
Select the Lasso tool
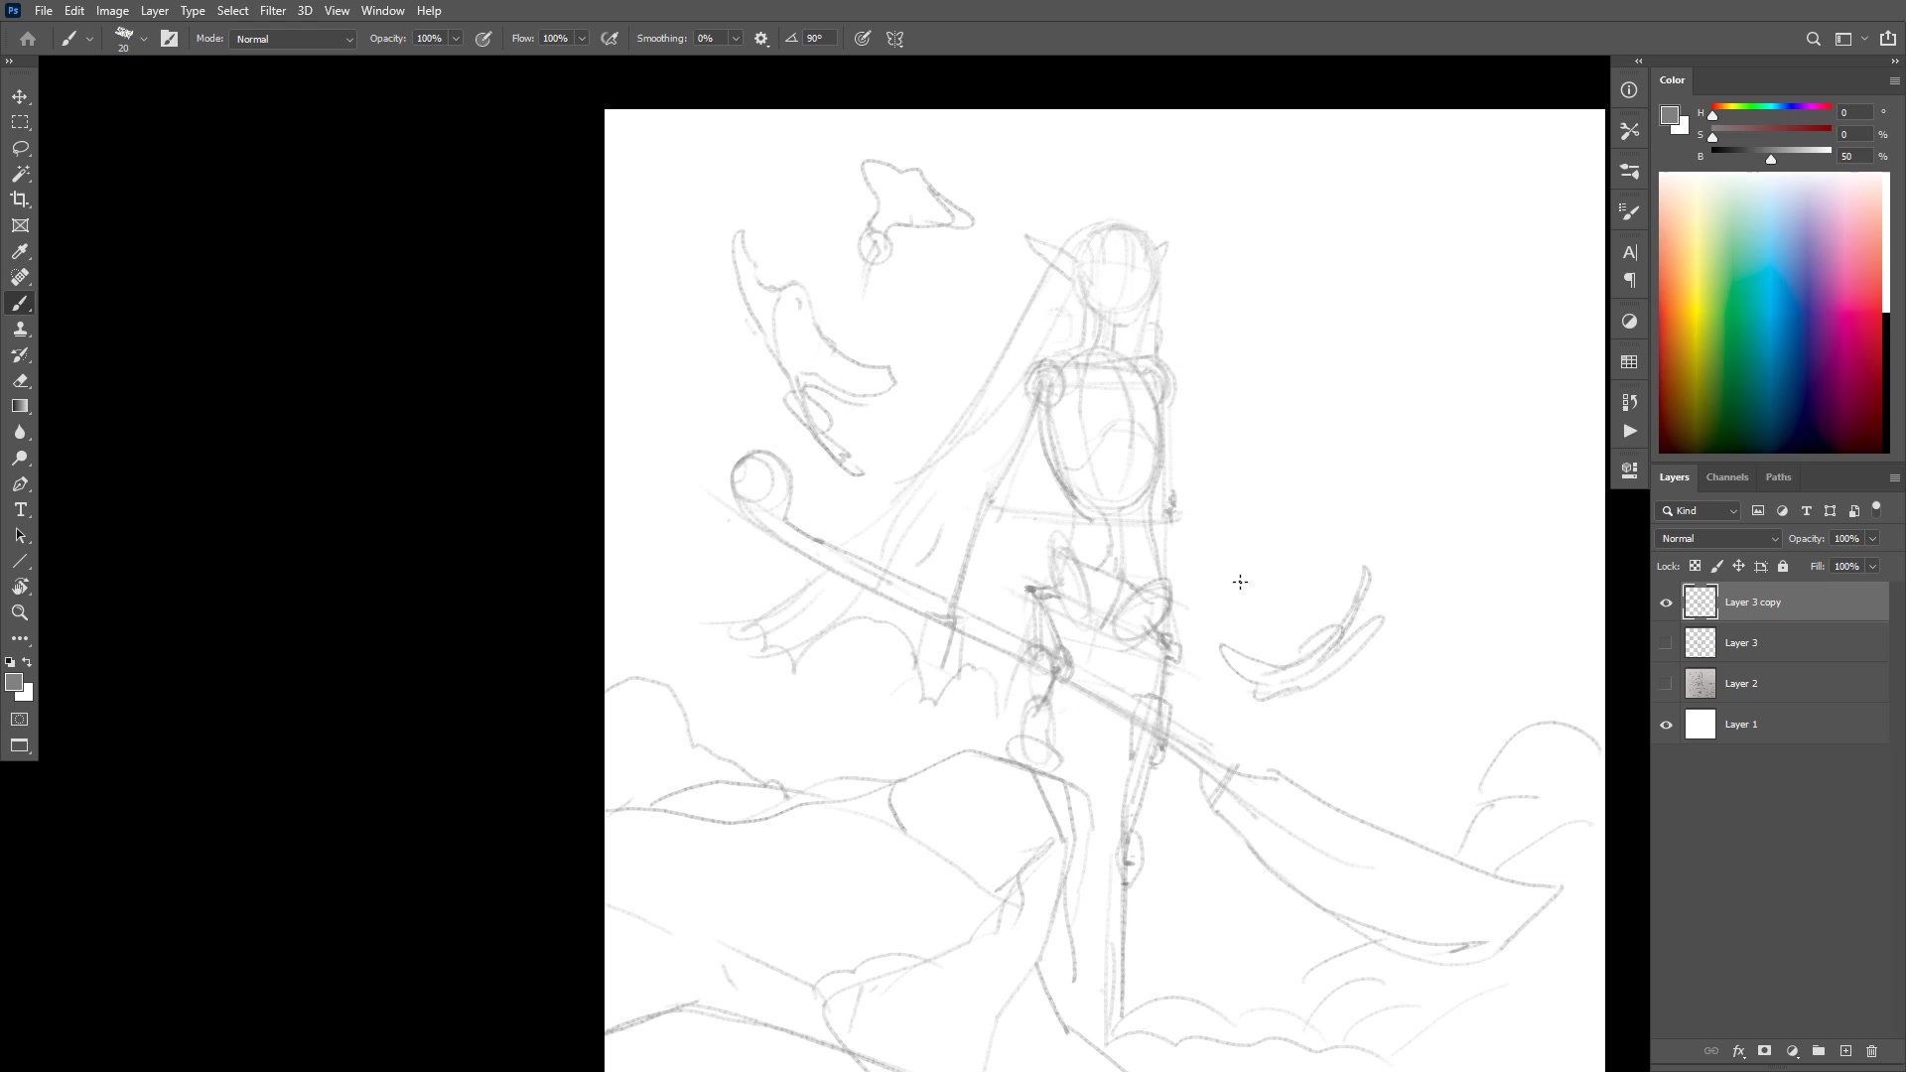20,148
